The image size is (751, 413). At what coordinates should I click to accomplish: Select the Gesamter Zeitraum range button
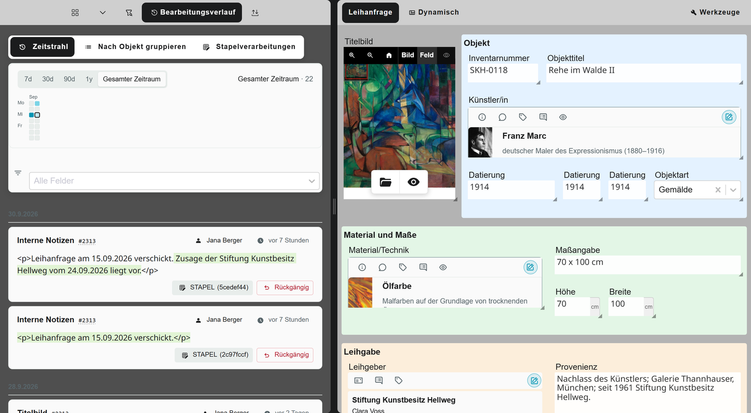coord(132,79)
